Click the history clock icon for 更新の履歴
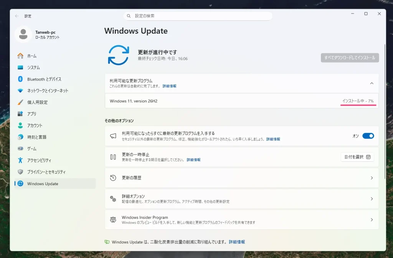The image size is (393, 258). [113, 177]
